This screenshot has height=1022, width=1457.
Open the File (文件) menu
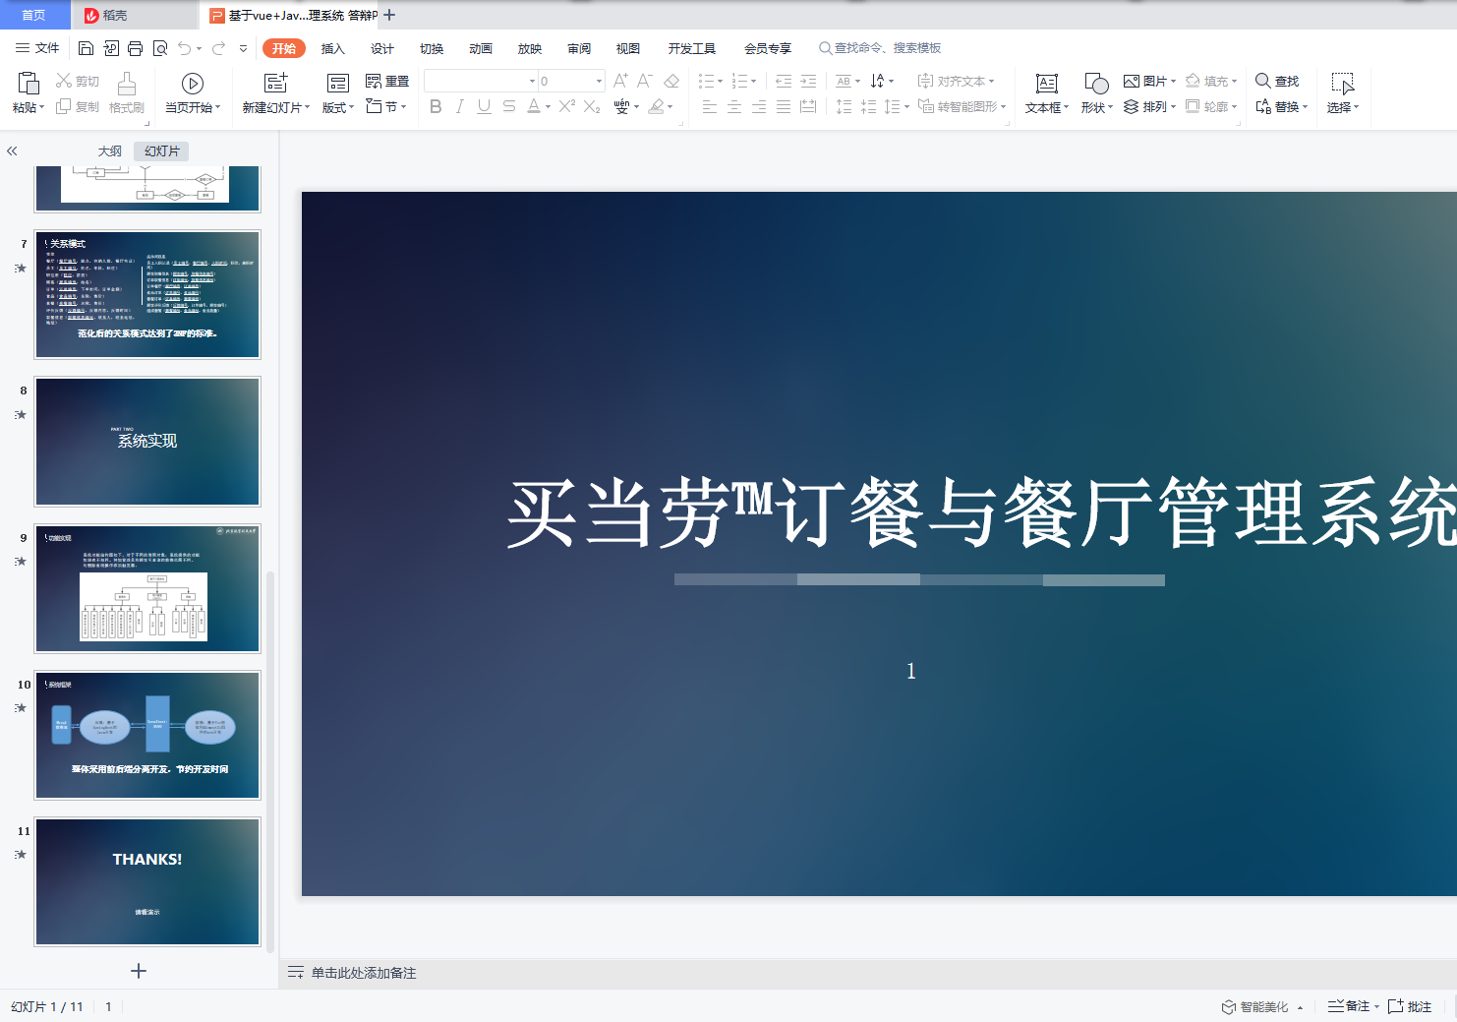click(x=37, y=48)
